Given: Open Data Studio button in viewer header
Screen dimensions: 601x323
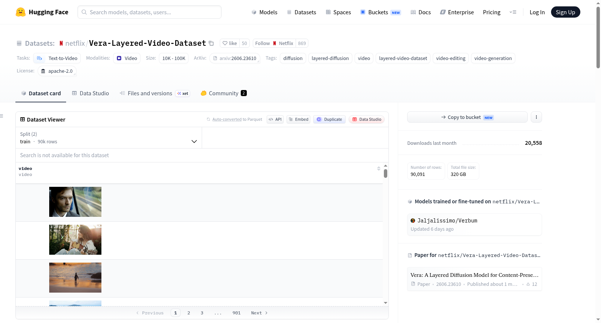Looking at the screenshot, I should 367,119.
